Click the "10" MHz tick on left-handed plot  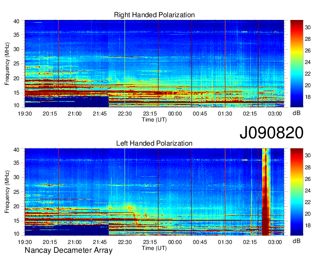click(x=16, y=234)
